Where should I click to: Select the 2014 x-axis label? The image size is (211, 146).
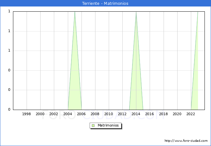point(136,114)
